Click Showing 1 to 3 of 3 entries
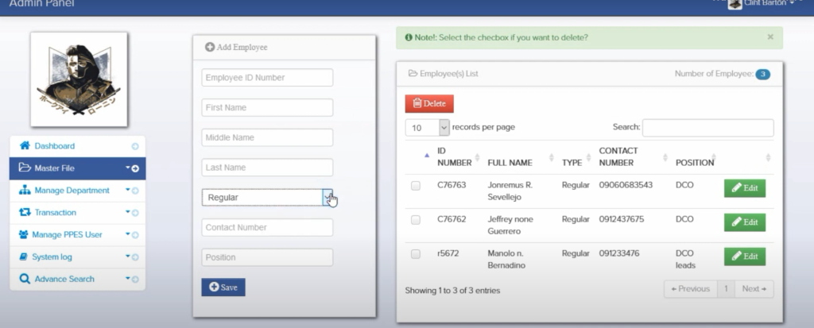The width and height of the screenshot is (814, 328). [452, 291]
